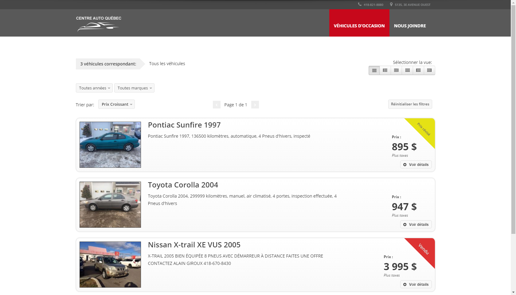The image size is (516, 295).
Task: Click the map pin address icon
Action: point(391,4)
